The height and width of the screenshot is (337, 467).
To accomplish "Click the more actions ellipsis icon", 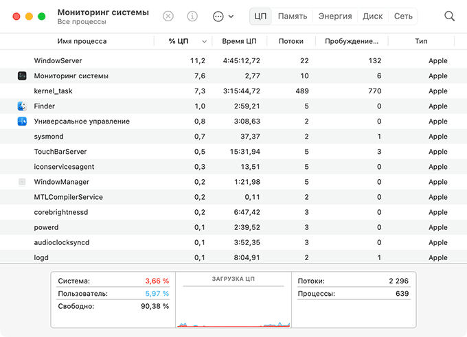I will point(218,16).
